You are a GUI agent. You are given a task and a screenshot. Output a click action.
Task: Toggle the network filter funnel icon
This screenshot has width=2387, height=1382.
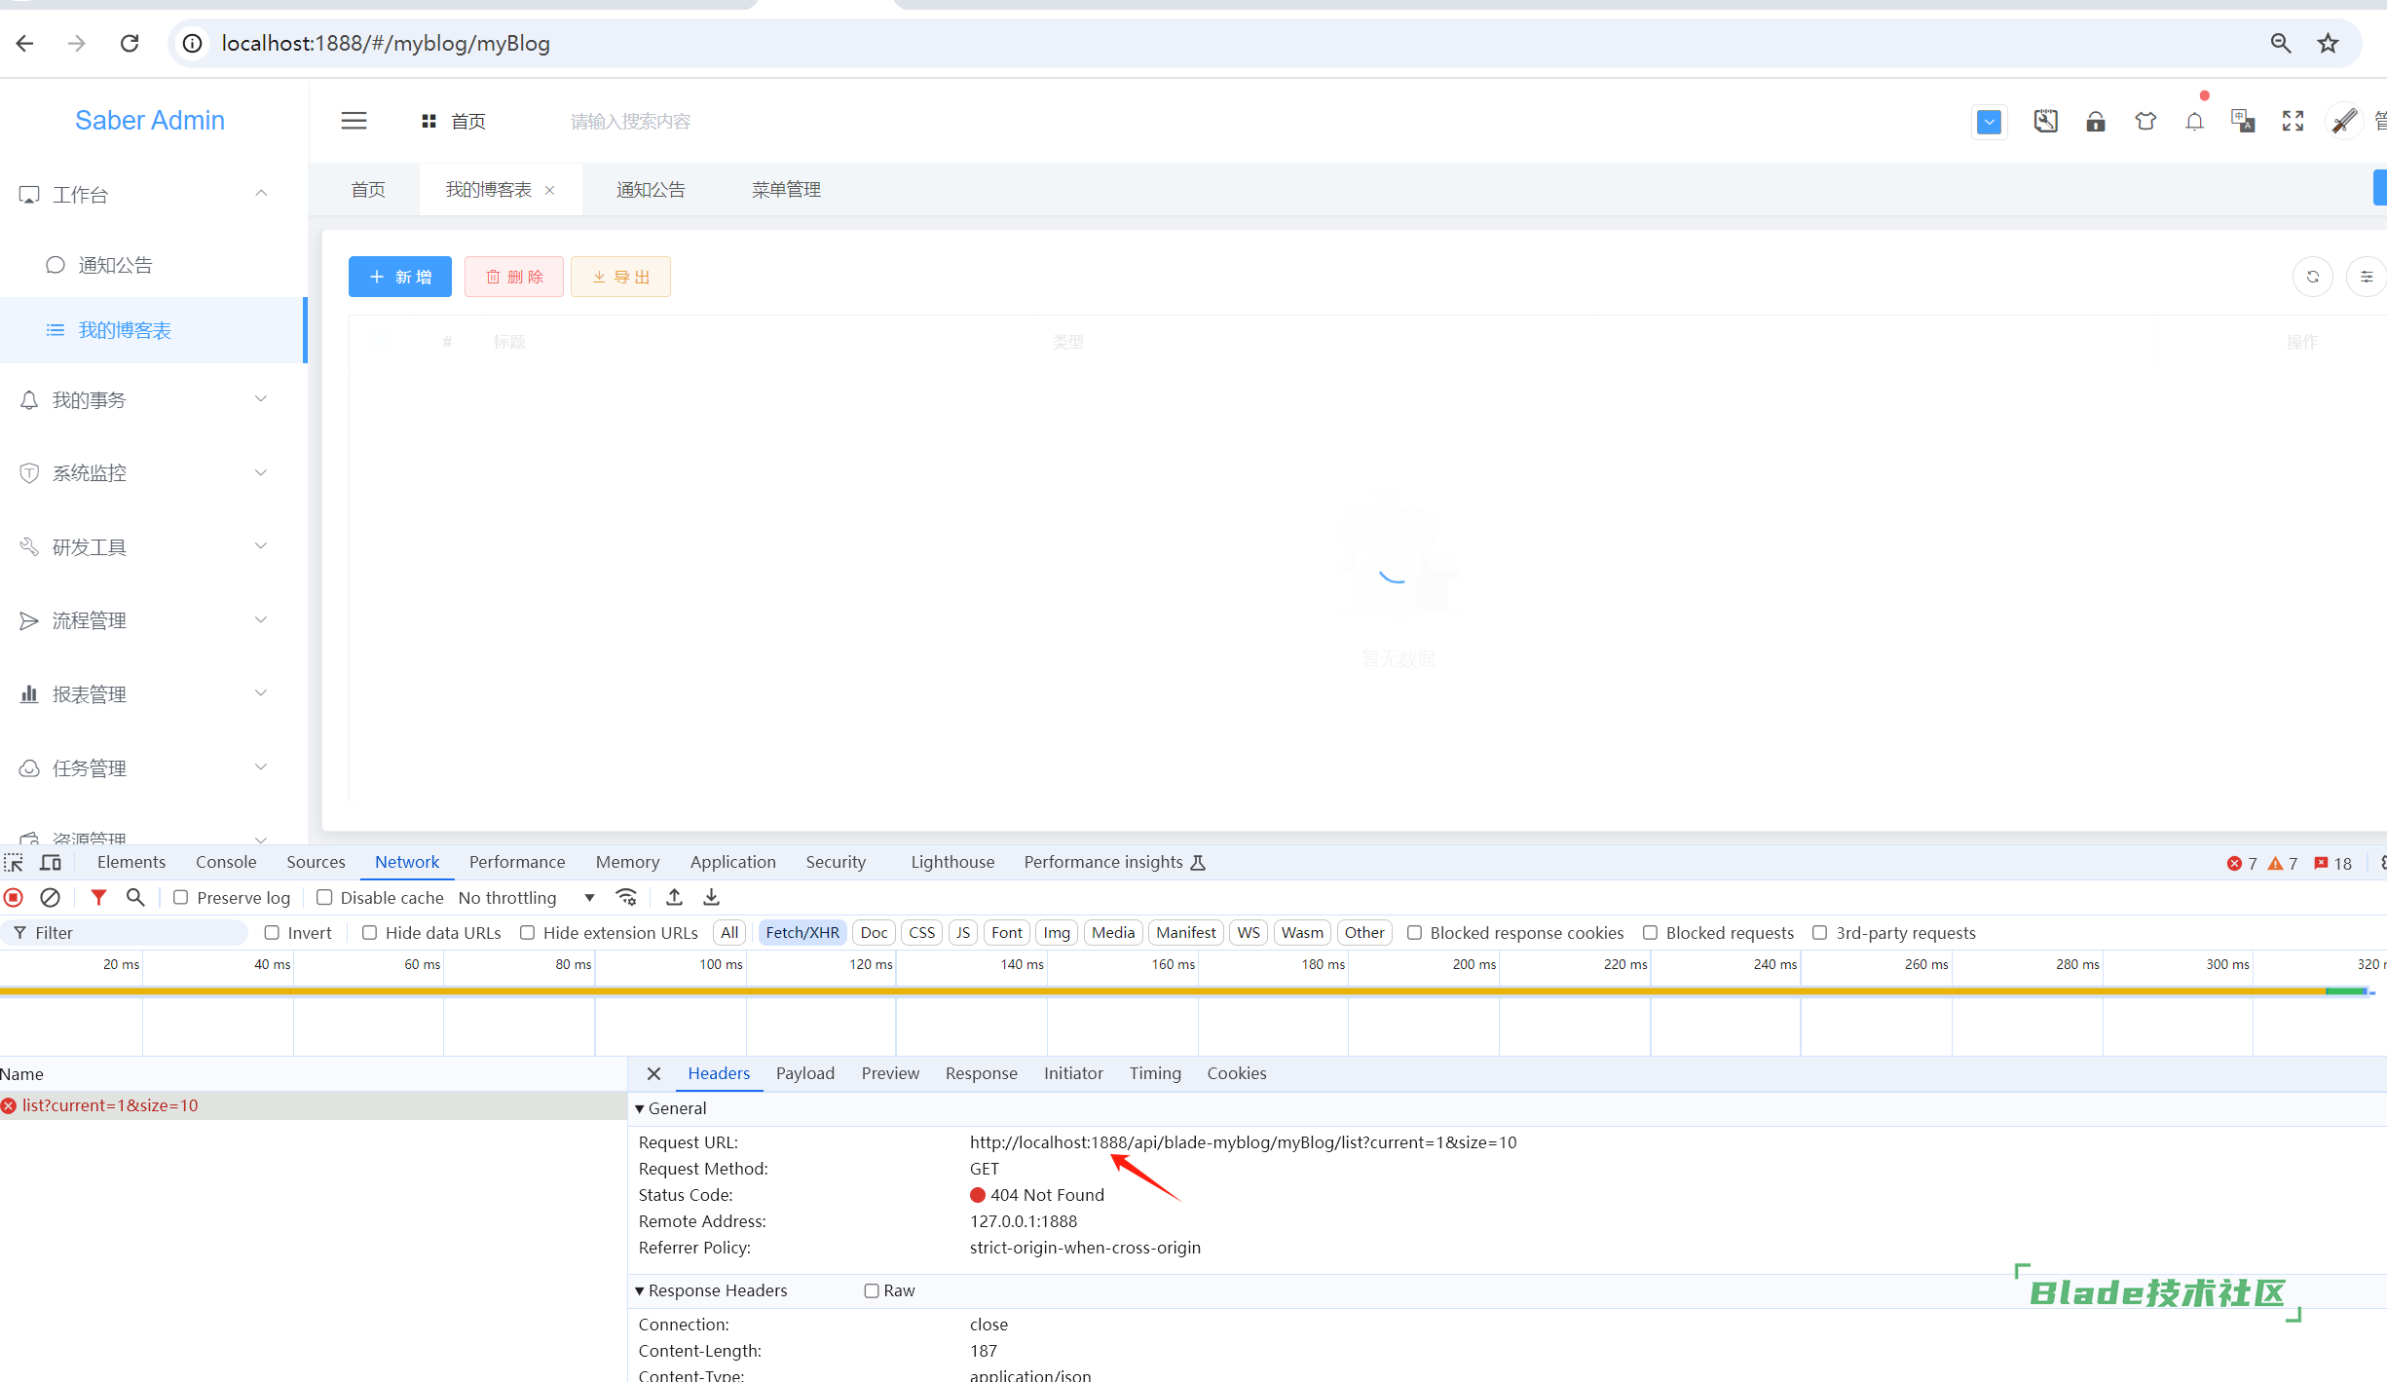98,897
